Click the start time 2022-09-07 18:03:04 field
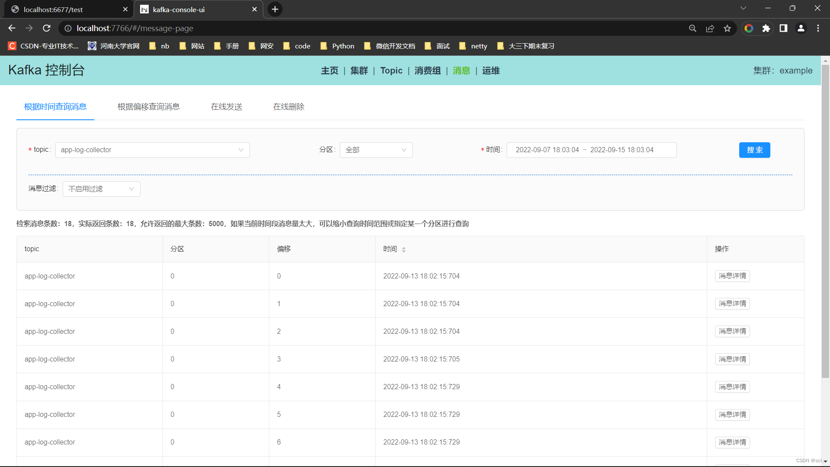 coord(547,150)
